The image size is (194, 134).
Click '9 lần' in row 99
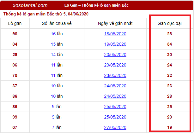click(x=57, y=117)
